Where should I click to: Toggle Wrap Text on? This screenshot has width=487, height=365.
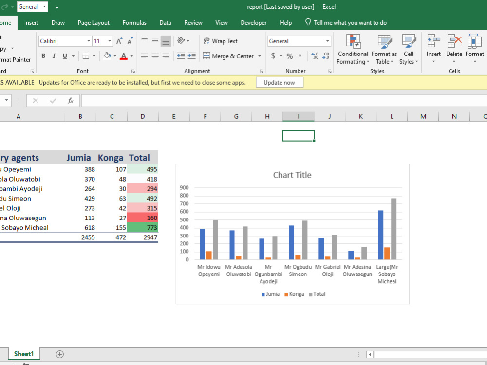221,41
